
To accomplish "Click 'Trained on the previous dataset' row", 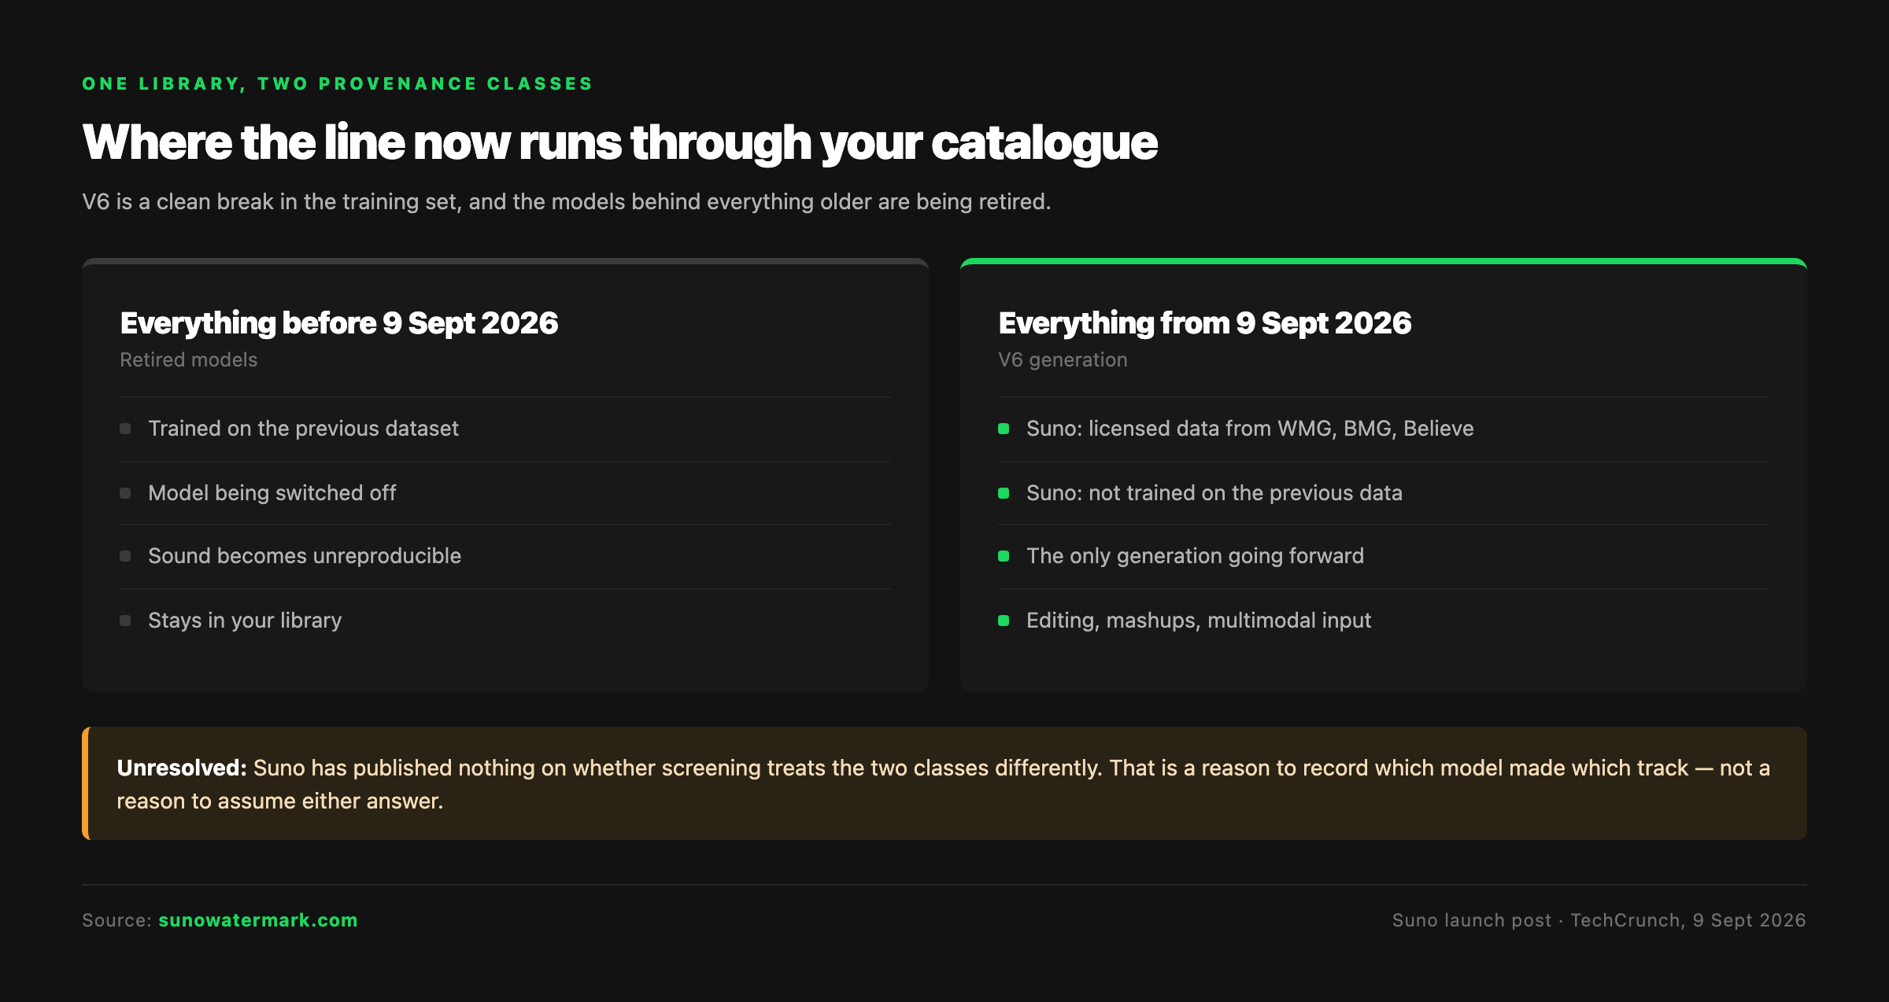I will pyautogui.click(x=505, y=429).
